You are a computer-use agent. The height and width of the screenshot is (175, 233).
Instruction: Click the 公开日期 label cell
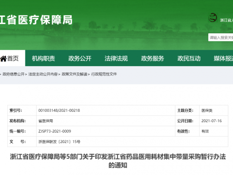tap(187, 121)
